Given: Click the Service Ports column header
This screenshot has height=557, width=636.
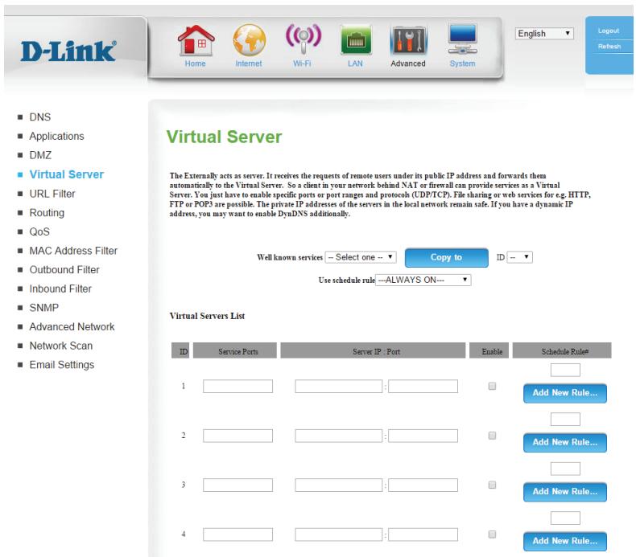Looking at the screenshot, I should point(235,350).
